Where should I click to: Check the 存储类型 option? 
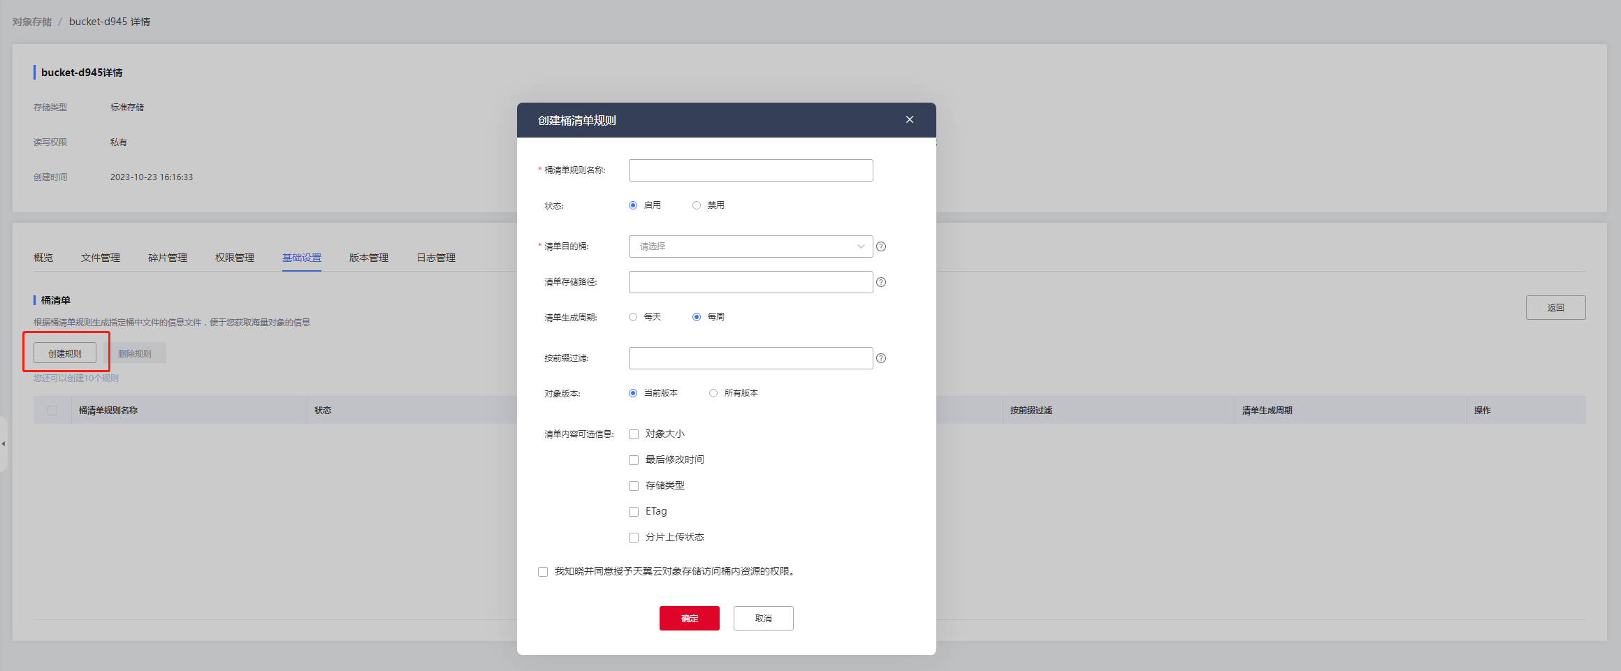(x=634, y=486)
